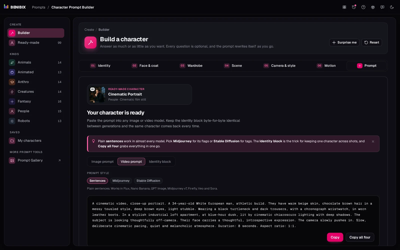Switch to the Identity block tab
The height and width of the screenshot is (250, 400).
tap(160, 161)
